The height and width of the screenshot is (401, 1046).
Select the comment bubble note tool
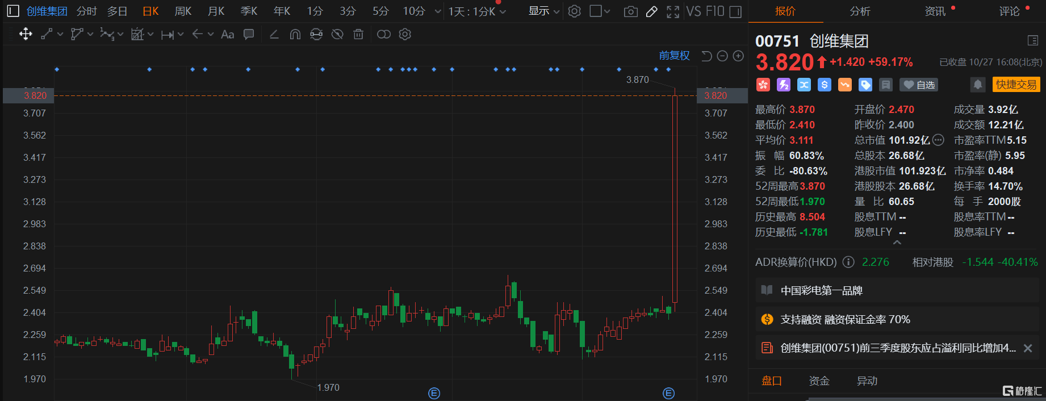point(249,34)
